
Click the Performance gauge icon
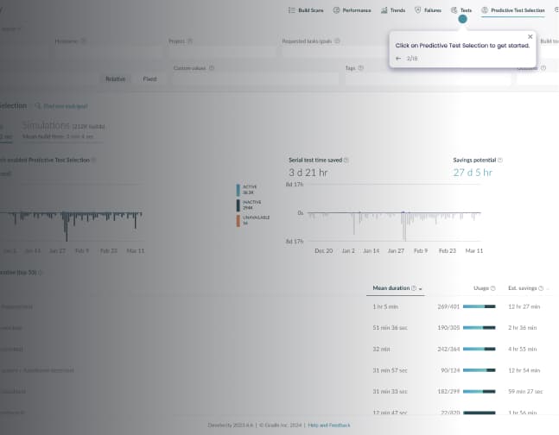click(337, 10)
